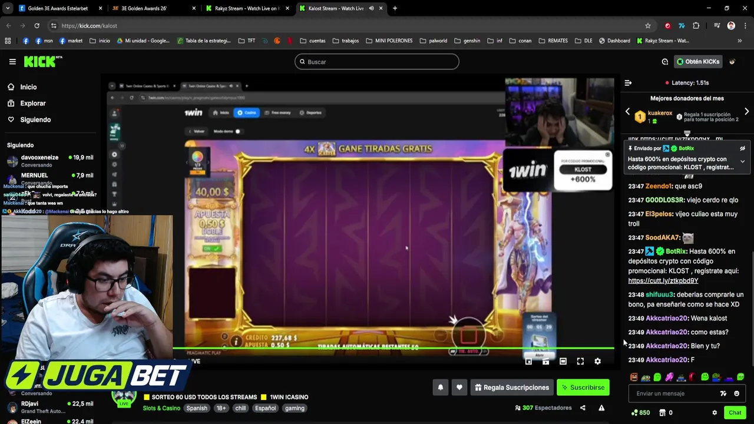The height and width of the screenshot is (424, 754).
Task: Expand the pinned BotRix message chevron
Action: click(742, 161)
